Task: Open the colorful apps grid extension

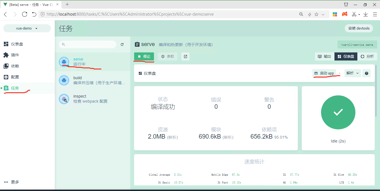Action: pyautogui.click(x=335, y=14)
